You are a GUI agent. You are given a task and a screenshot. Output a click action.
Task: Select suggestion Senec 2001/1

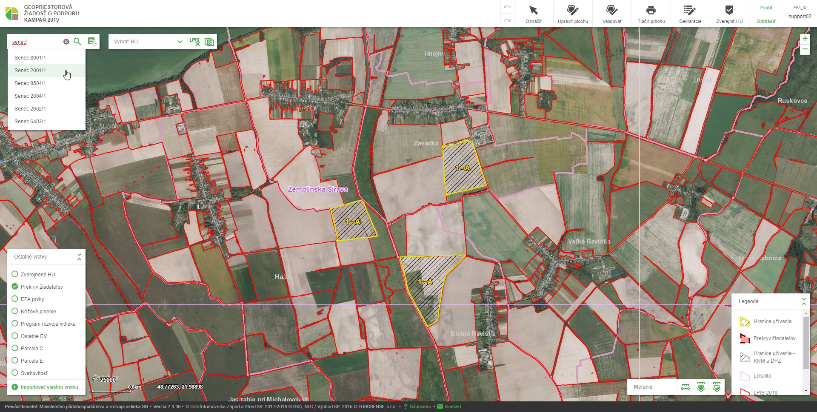tap(46, 71)
